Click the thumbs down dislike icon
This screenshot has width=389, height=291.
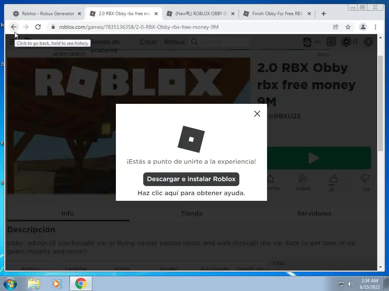365,178
